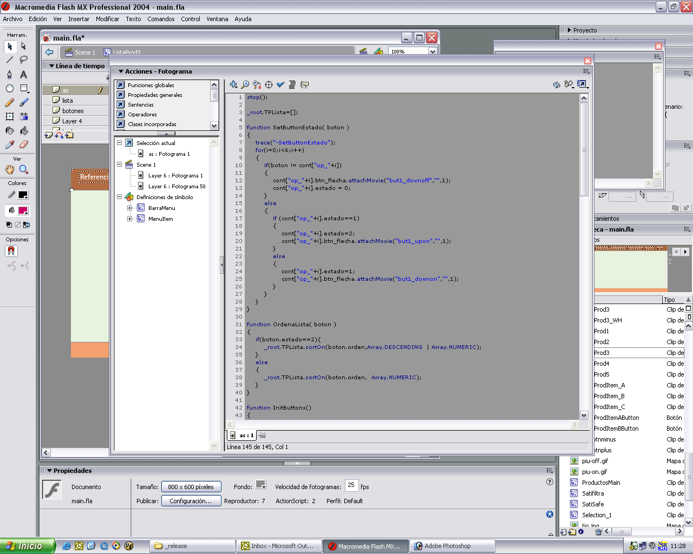Click the Check Syntax checkmark icon
The width and height of the screenshot is (693, 554).
280,84
